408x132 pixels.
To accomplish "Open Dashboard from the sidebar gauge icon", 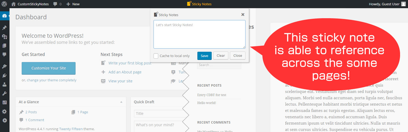I will (4, 16).
